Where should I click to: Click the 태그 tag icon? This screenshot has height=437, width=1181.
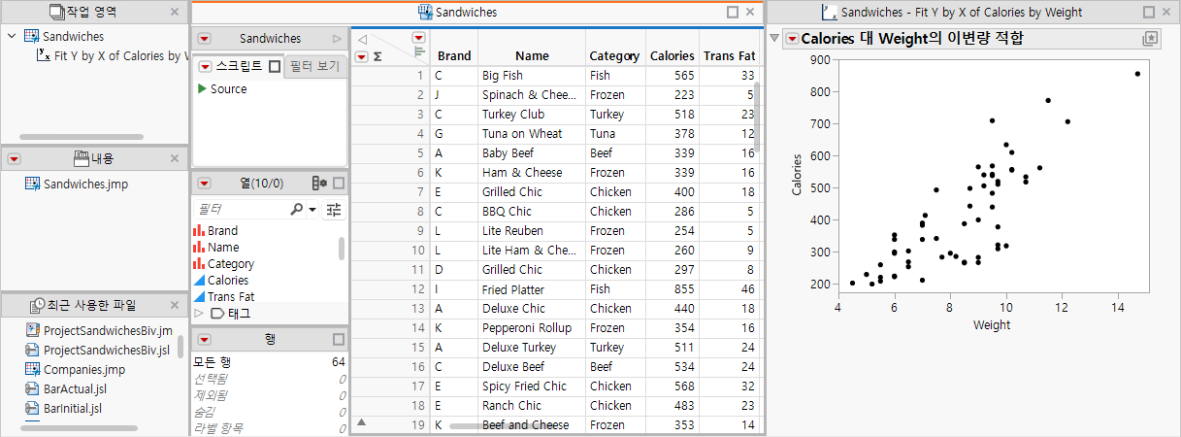point(217,313)
